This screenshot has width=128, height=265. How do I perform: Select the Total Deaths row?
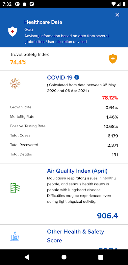coord(64,154)
